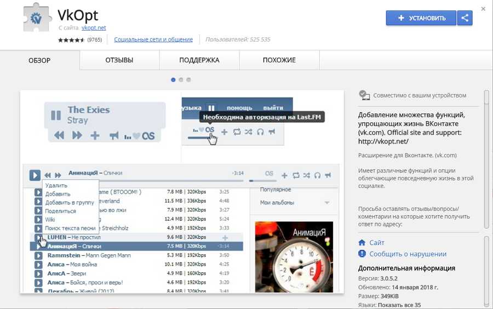The height and width of the screenshot is (309, 493).
Task: Close the extension details dialog
Action: 483,9
